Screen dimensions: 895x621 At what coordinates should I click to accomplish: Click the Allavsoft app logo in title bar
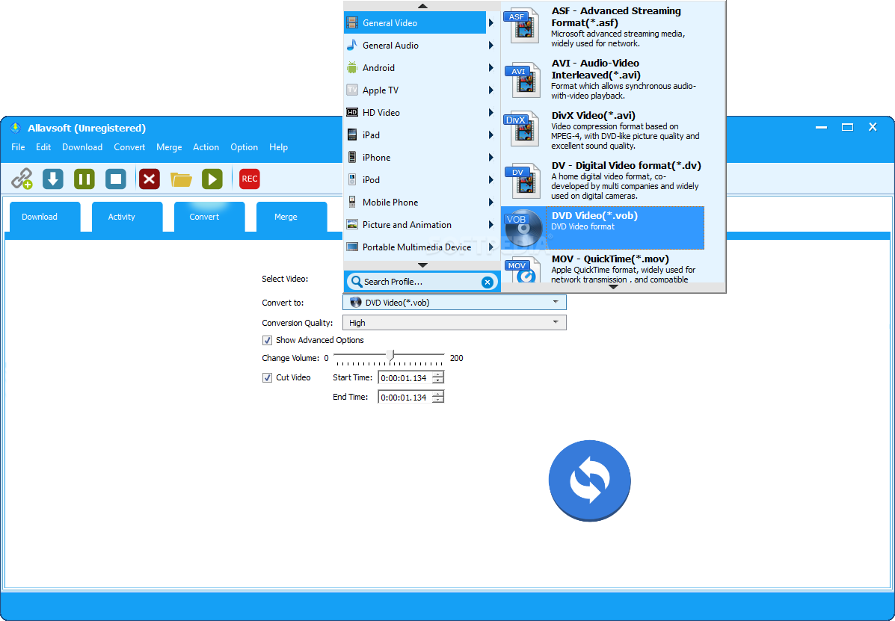pos(16,128)
